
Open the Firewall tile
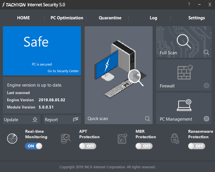pyautogui.click(x=184, y=75)
